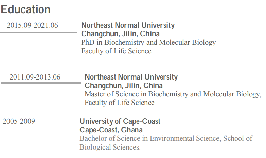Click the gray line below the 2011.09-2013.06 date
Viewport: 266px width, 158px height.
(x=41, y=83)
